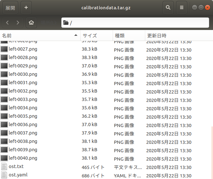Screen dimensions: 213x179
Task: Sort by サイズ column header
Action: pyautogui.click(x=96, y=36)
